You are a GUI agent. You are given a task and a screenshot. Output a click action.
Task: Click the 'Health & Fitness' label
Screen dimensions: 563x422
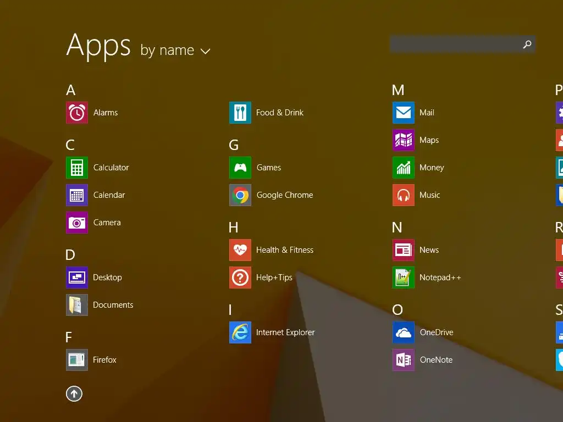click(285, 250)
